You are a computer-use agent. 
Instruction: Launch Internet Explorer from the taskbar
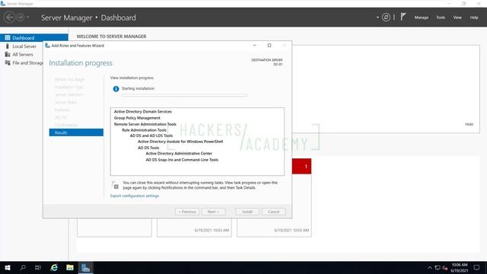pyautogui.click(x=54, y=267)
